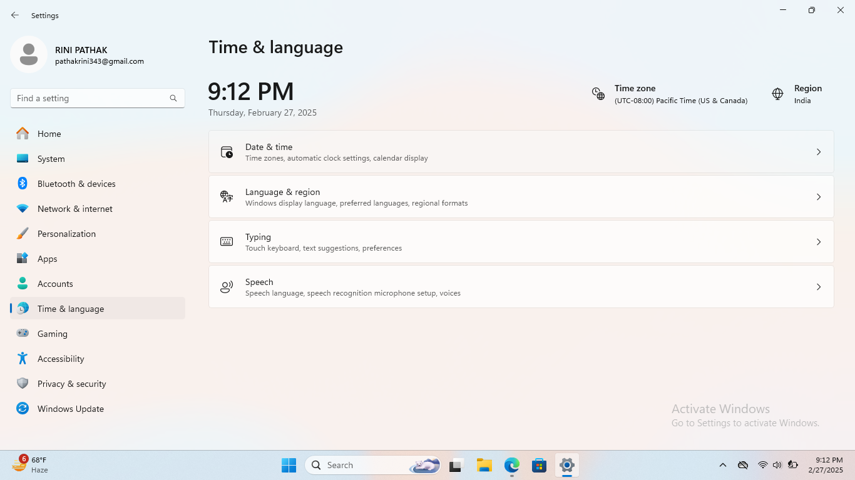This screenshot has width=855, height=480.
Task: Open Accessibility settings in the sidebar
Action: pos(98,359)
